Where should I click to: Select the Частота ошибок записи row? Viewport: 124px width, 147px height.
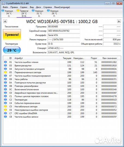(x=60, y=117)
